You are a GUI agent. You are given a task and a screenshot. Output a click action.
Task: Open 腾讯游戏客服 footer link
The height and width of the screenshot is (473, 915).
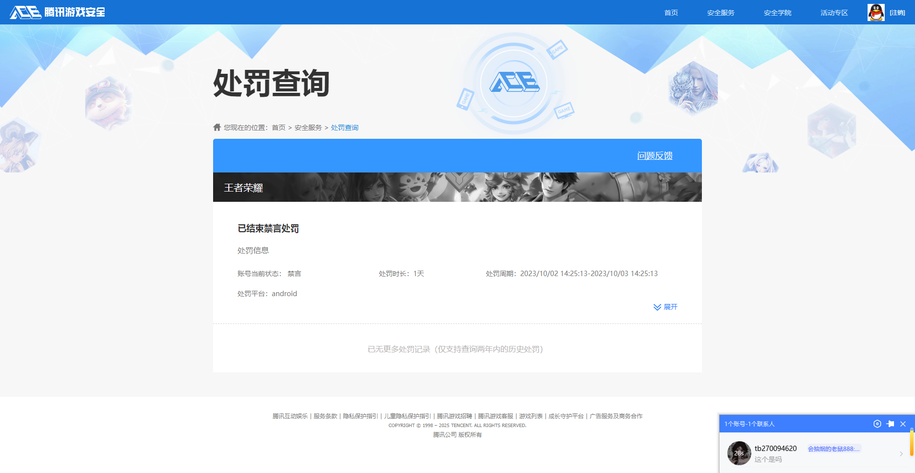tap(496, 416)
